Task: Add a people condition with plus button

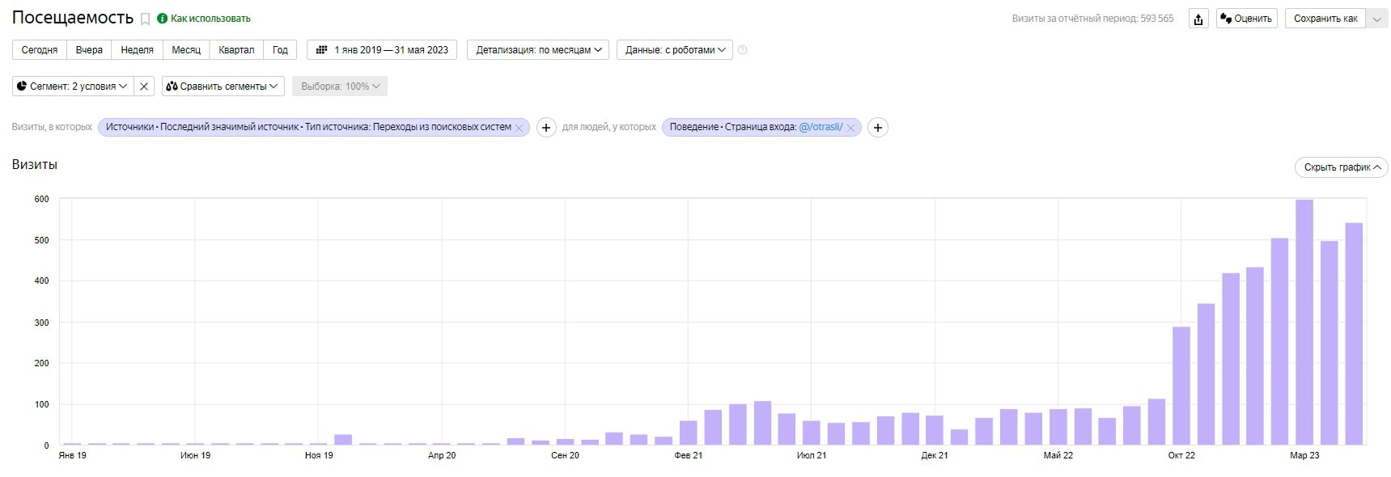Action: point(877,128)
